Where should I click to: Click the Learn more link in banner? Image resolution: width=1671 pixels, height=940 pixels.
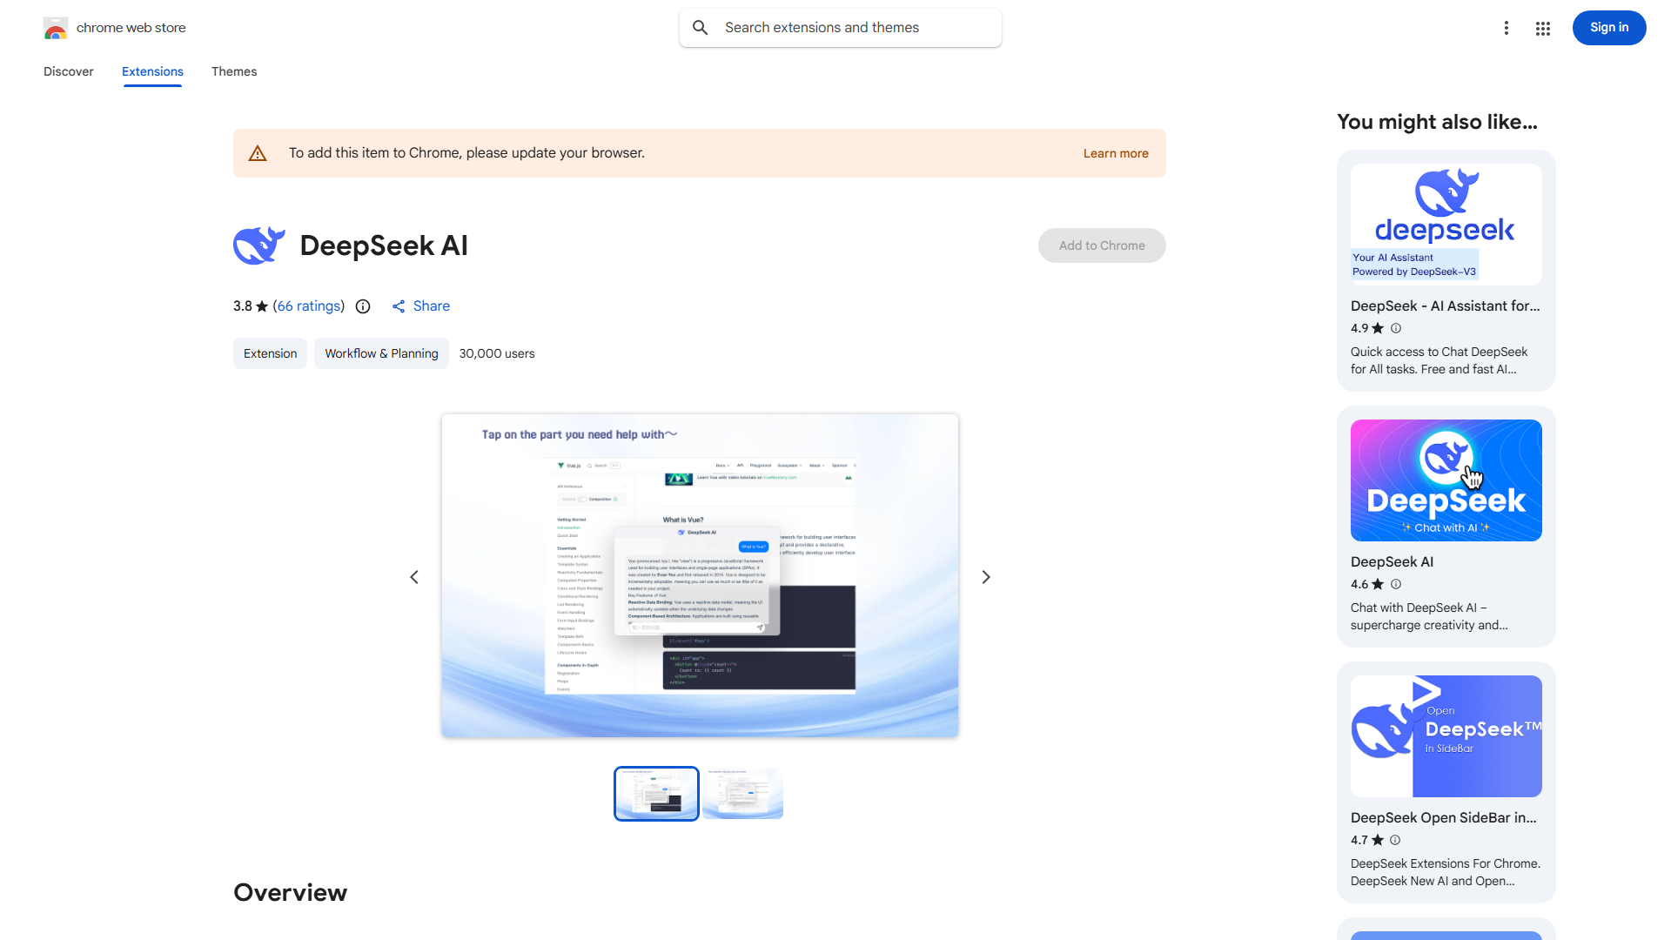click(1116, 153)
